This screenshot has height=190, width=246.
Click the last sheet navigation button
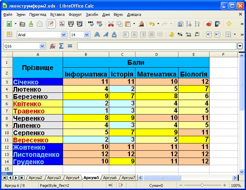pos(22,178)
